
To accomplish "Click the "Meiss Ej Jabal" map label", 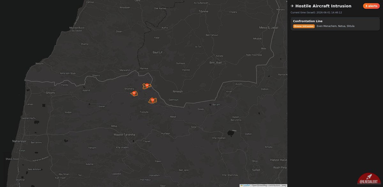I will coord(269,27).
